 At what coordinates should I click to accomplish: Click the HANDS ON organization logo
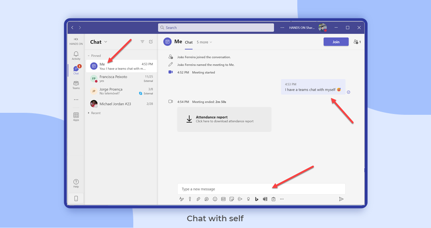pyautogui.click(x=76, y=41)
